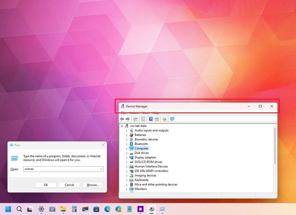Viewport: 296px width, 215px height.
Task: Click the Properties icon in Device Manager toolbar
Action: [143, 119]
